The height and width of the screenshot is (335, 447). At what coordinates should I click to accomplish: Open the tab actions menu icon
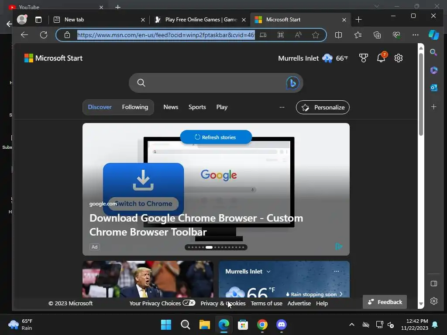(38, 20)
